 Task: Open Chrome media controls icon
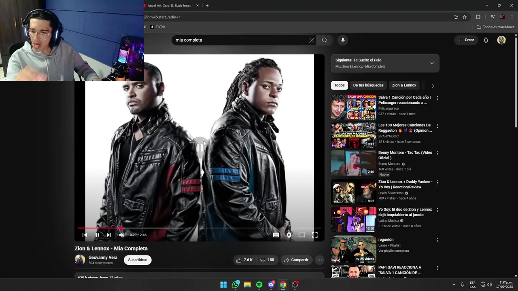(492, 17)
